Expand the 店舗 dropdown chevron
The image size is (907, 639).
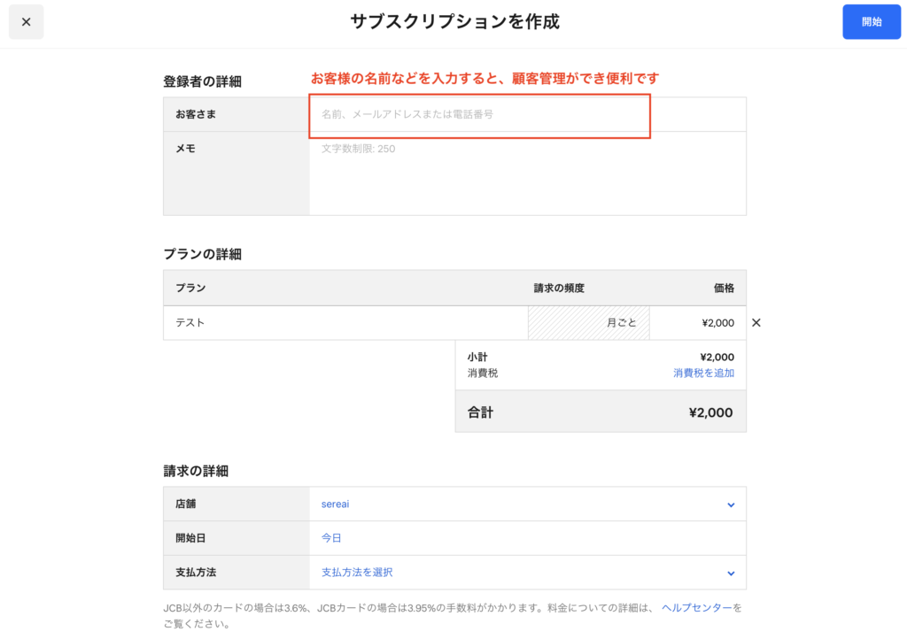731,504
